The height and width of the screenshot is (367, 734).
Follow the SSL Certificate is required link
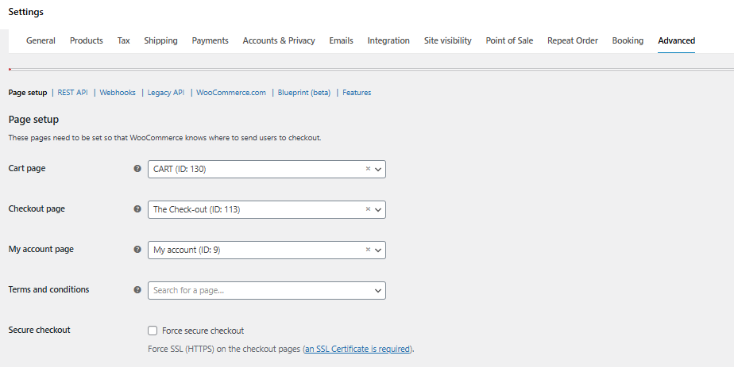pos(357,349)
